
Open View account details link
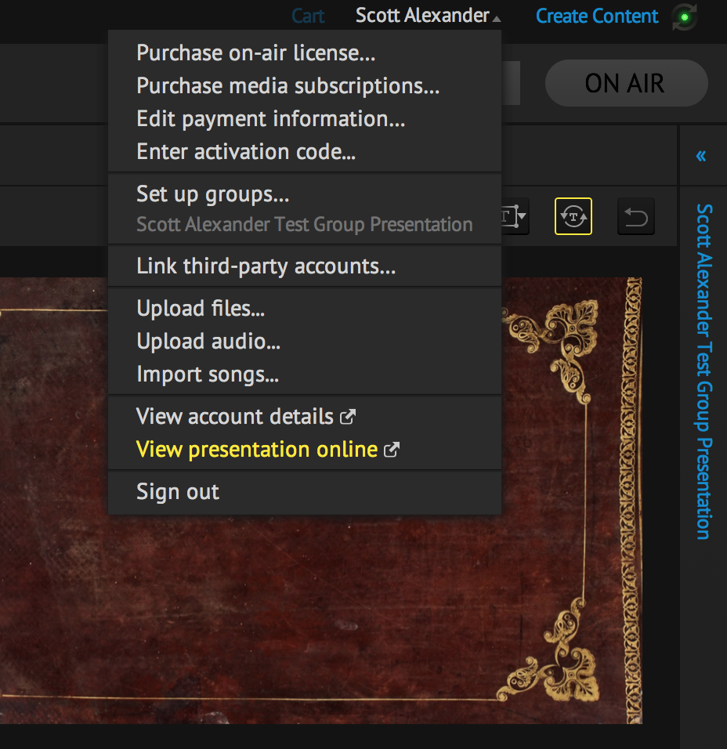304,417
